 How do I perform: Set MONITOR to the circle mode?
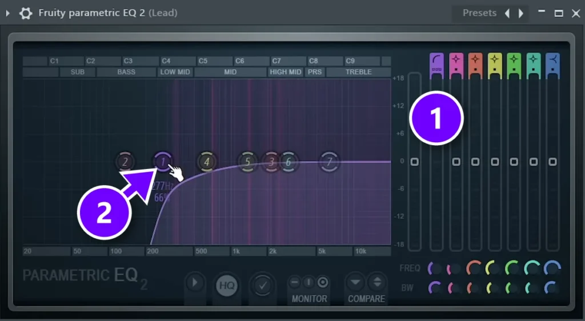point(323,282)
